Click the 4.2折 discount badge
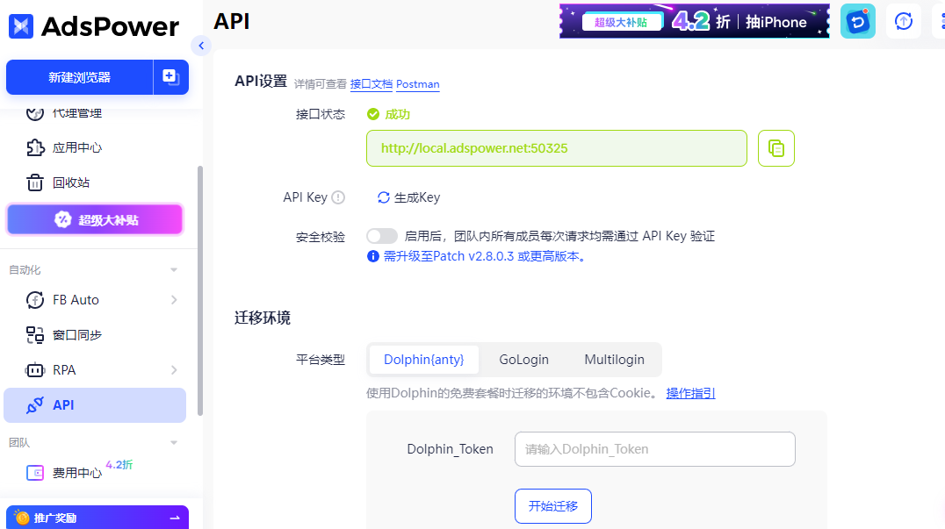The height and width of the screenshot is (529, 945). click(119, 465)
